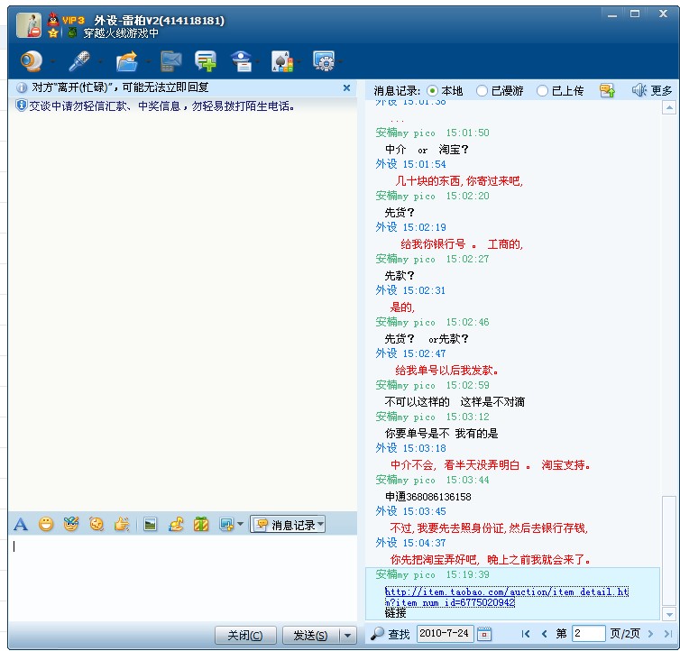Click the message 给我单号以后我发款。
The height and width of the screenshot is (651, 680).
446,371
